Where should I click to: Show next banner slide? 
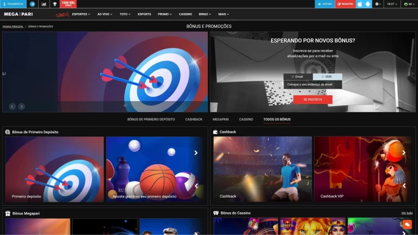22,107
